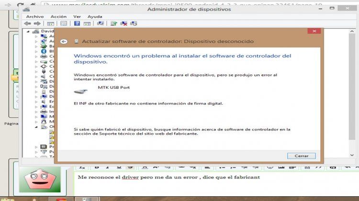The height and width of the screenshot is (201, 359).
Task: Click the underlined word 'driver' in the reply
Action: coord(130,177)
